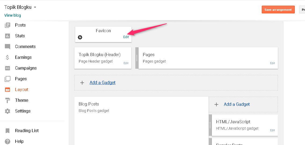Open the Pages menu item in sidebar
The width and height of the screenshot is (305, 145).
coord(21,79)
